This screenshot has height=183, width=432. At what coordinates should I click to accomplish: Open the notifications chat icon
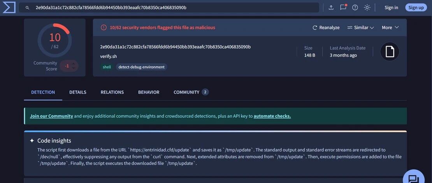pyautogui.click(x=343, y=7)
